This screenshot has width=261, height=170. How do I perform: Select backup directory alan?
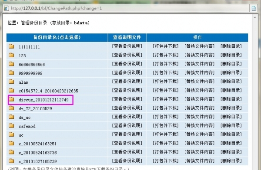tap(23, 82)
